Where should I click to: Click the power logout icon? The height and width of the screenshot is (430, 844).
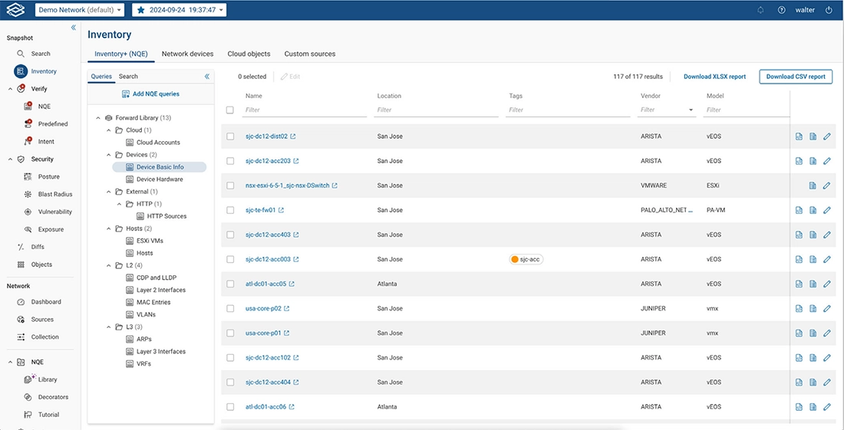pos(829,10)
